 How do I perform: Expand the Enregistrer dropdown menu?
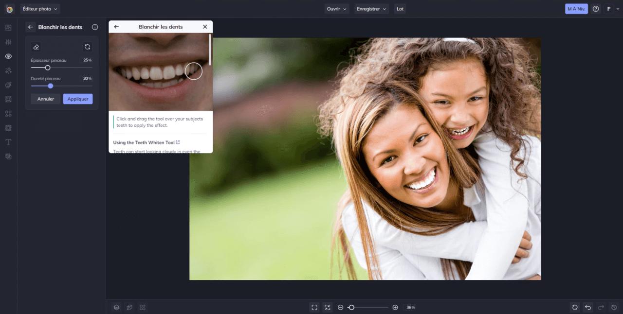click(371, 9)
